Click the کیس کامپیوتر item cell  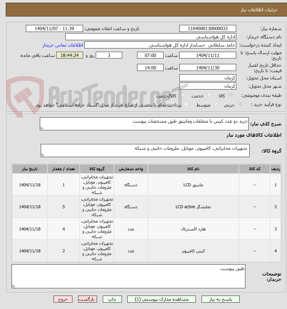(x=193, y=251)
